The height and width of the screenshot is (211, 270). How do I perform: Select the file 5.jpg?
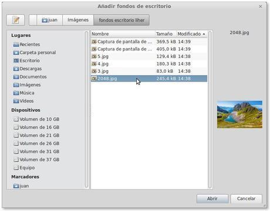[x=149, y=56]
